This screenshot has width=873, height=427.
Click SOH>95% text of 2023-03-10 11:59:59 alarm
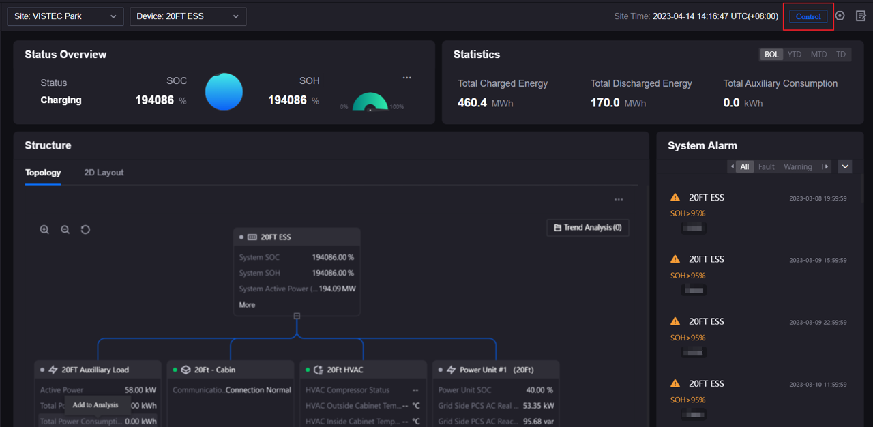687,400
